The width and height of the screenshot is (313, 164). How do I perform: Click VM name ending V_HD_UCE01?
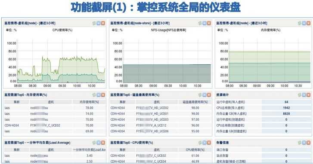click(152, 114)
